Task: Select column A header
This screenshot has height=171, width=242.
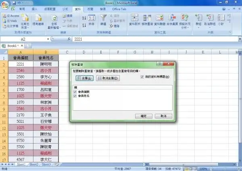Action: (21, 52)
